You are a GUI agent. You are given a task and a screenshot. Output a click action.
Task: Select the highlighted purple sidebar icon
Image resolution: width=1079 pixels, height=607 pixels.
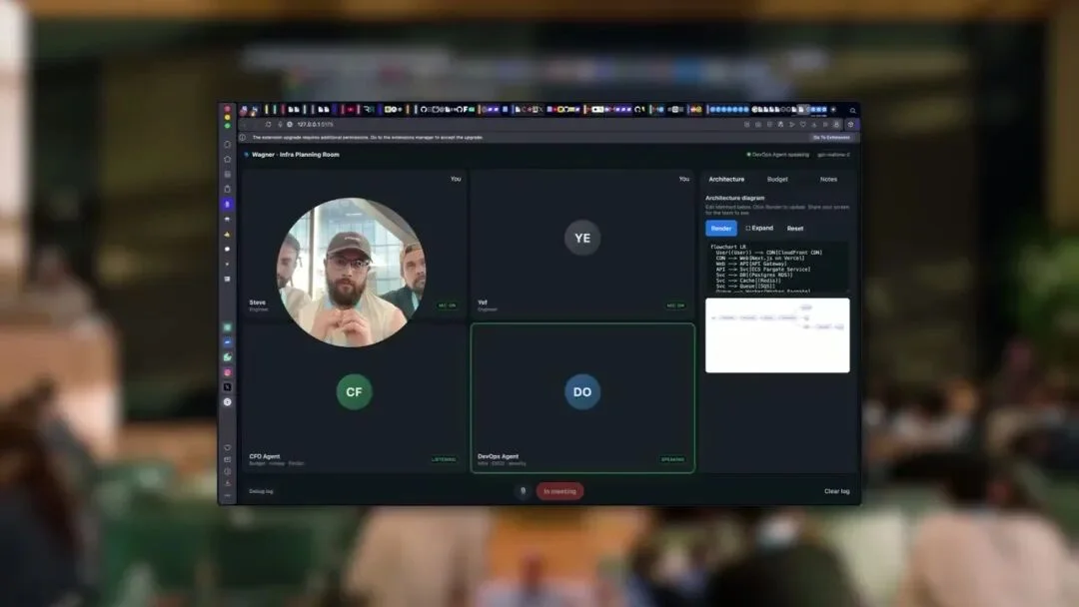pyautogui.click(x=227, y=205)
